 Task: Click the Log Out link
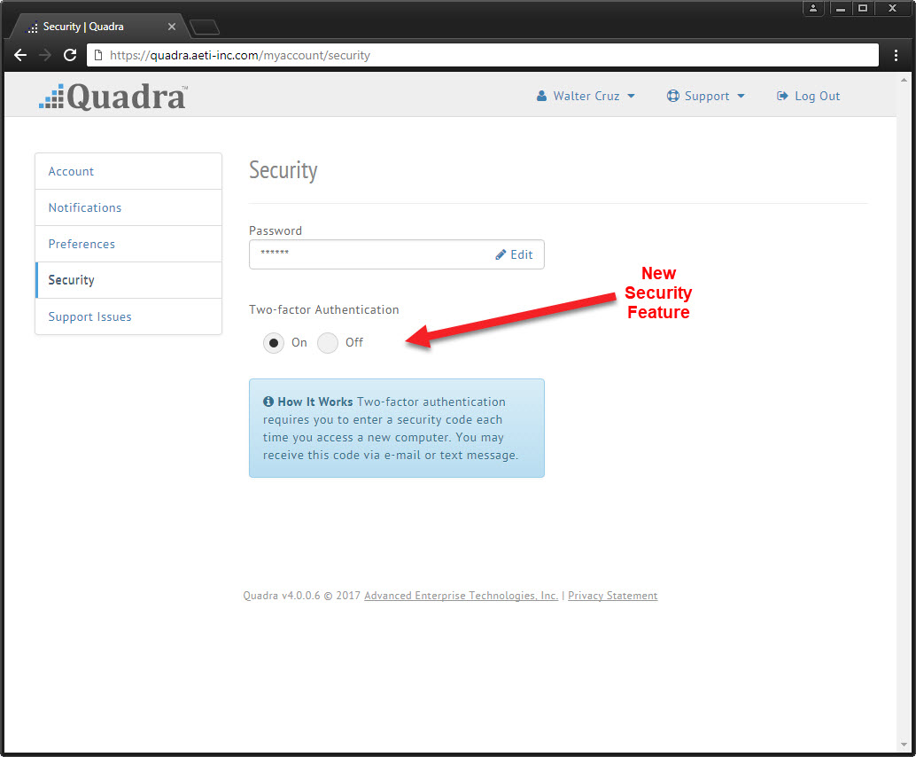pyautogui.click(x=809, y=96)
